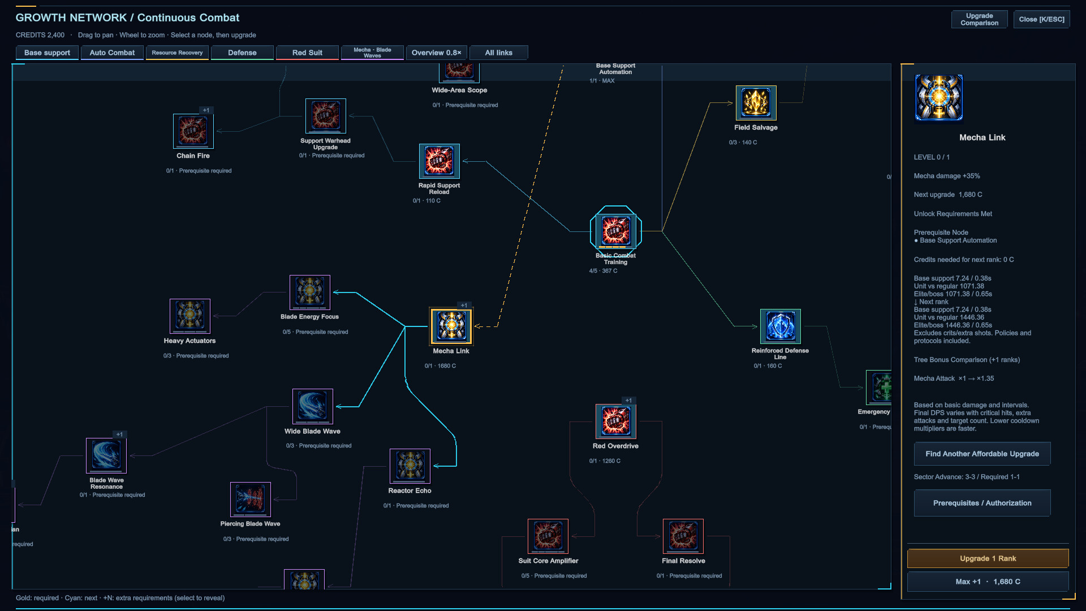Open the Mecha · Blade Waves tab
Viewport: 1086px width, 611px height.
pos(372,53)
